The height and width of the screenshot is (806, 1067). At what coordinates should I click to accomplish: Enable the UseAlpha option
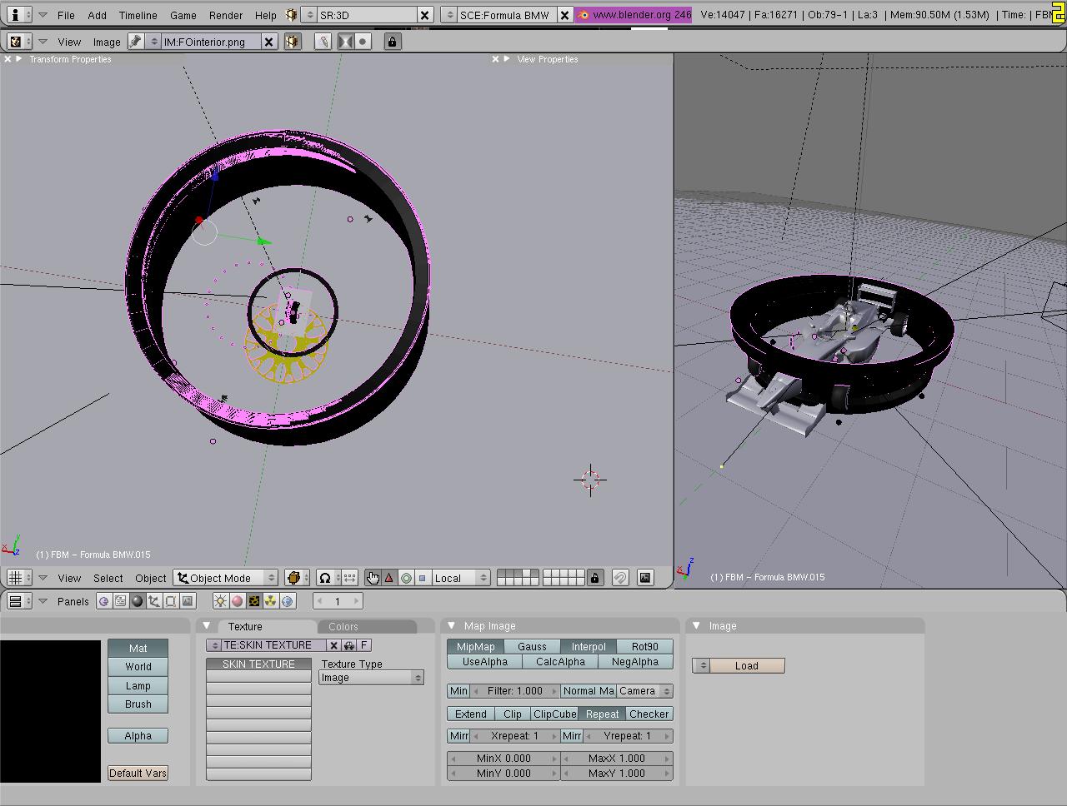click(485, 662)
